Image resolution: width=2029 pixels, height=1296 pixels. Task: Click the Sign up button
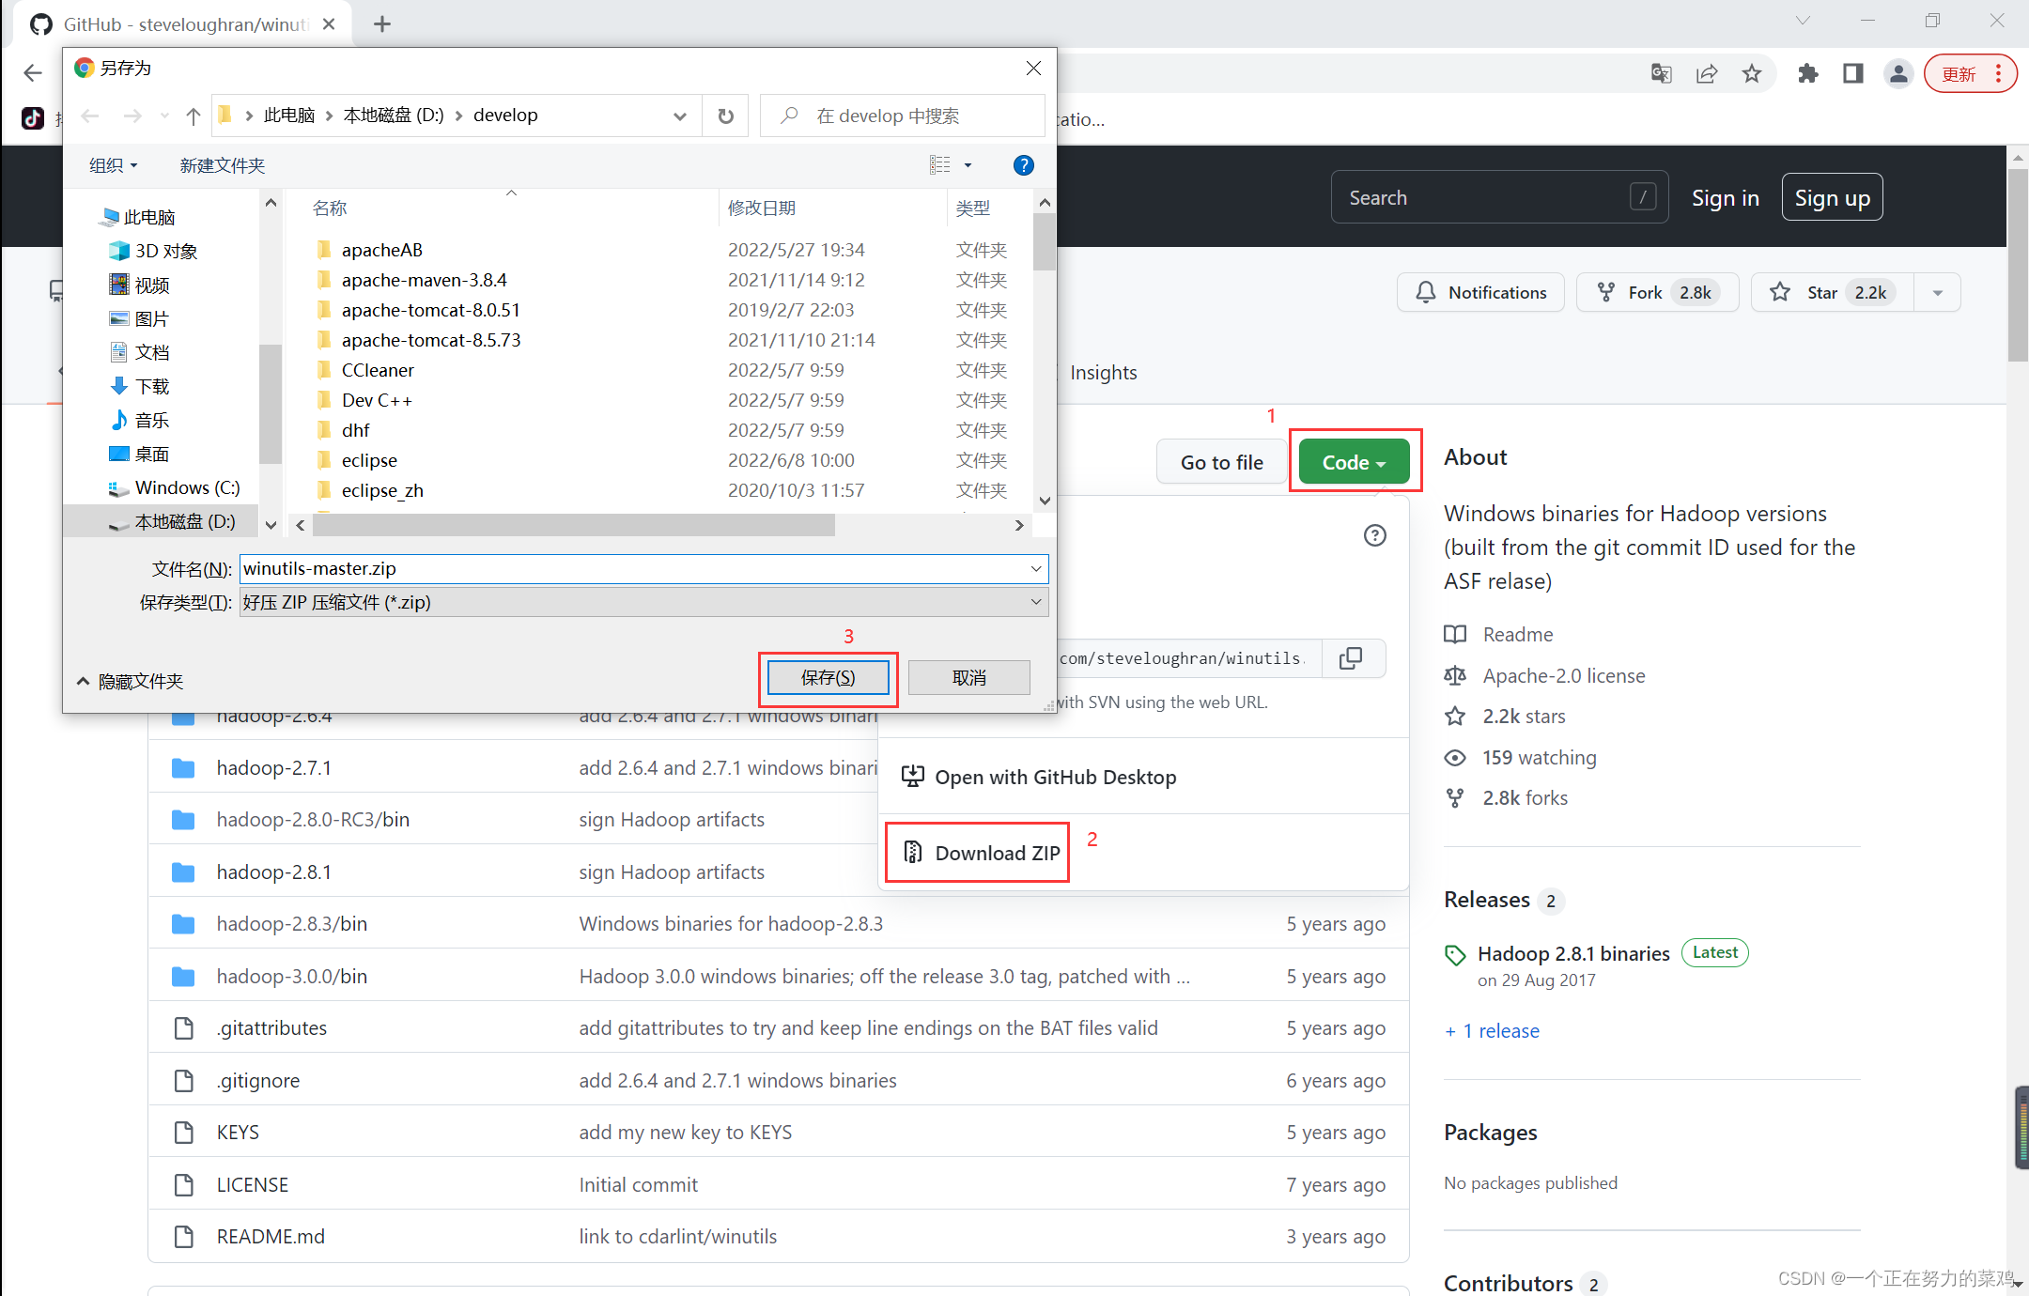tap(1832, 197)
